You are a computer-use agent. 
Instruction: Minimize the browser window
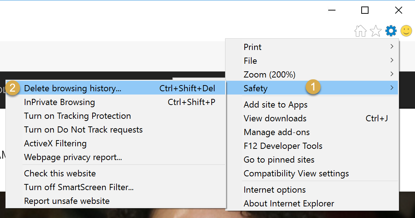coord(331,10)
